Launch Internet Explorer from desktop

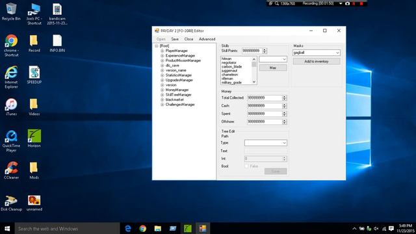click(11, 77)
